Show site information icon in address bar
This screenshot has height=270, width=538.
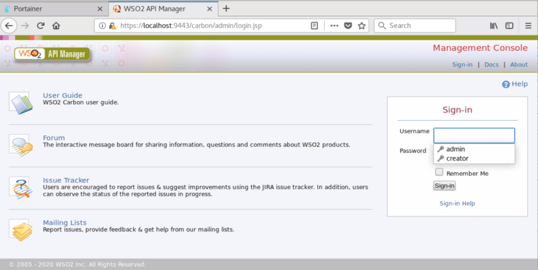point(102,26)
